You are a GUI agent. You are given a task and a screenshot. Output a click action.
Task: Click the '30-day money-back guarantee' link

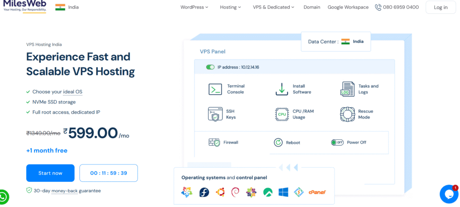pos(67,190)
